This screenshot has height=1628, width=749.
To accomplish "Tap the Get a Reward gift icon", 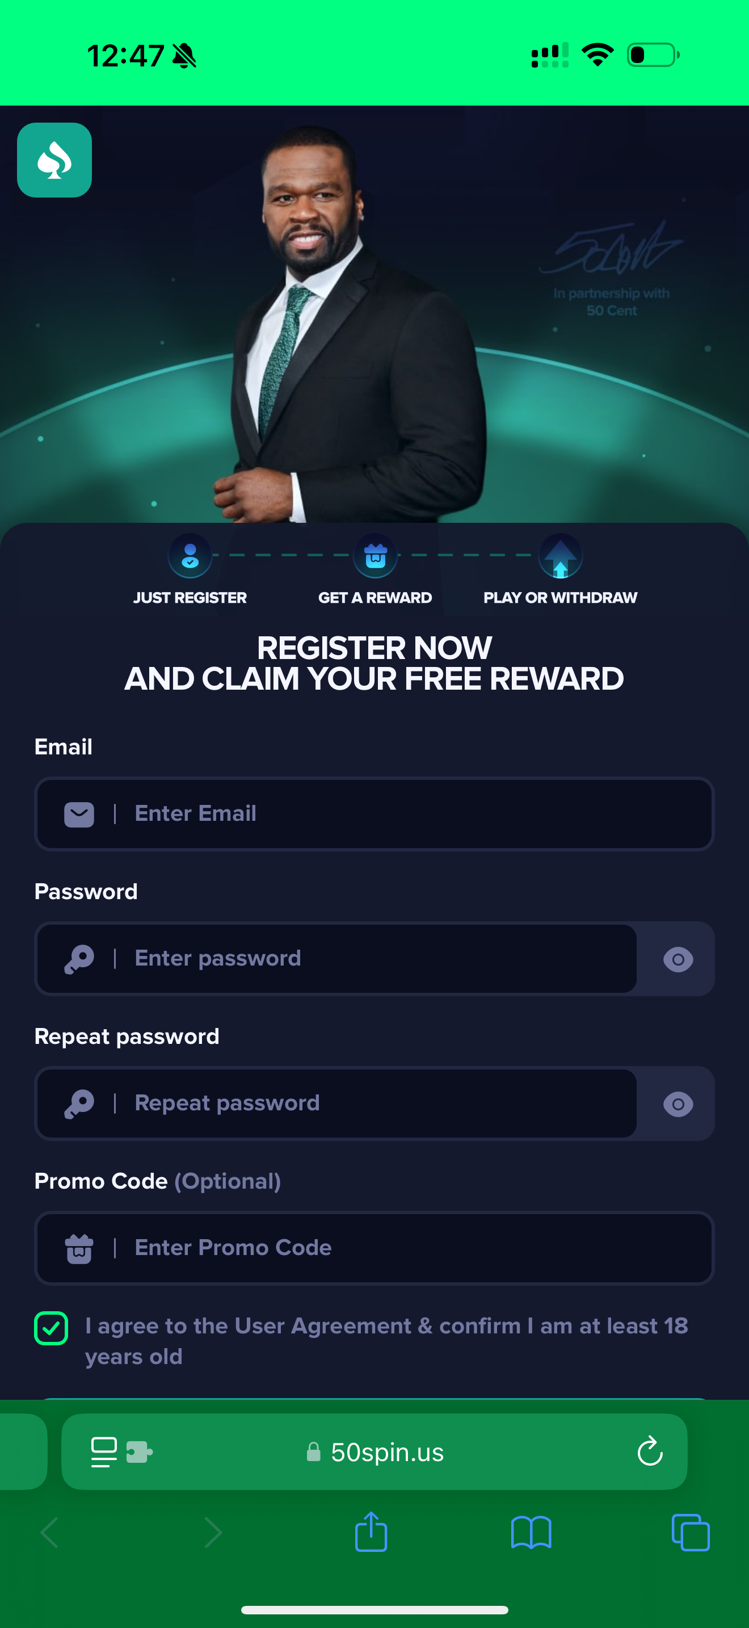I will tap(375, 556).
